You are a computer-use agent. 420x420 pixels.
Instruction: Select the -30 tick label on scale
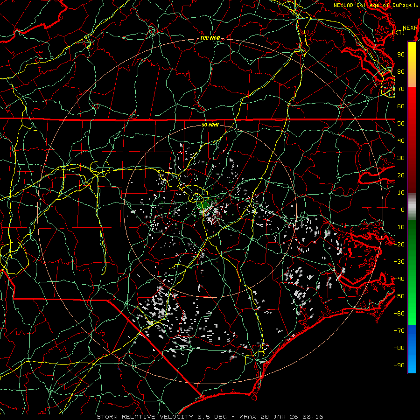click(x=399, y=262)
